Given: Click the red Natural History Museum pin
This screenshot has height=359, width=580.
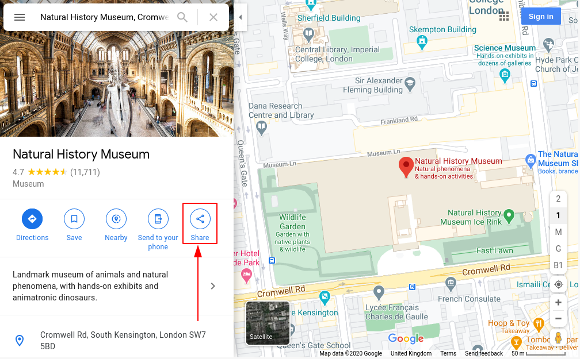Looking at the screenshot, I should [406, 167].
